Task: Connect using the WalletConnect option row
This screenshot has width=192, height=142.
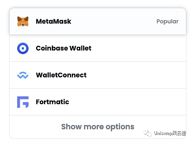Action: pos(98,75)
